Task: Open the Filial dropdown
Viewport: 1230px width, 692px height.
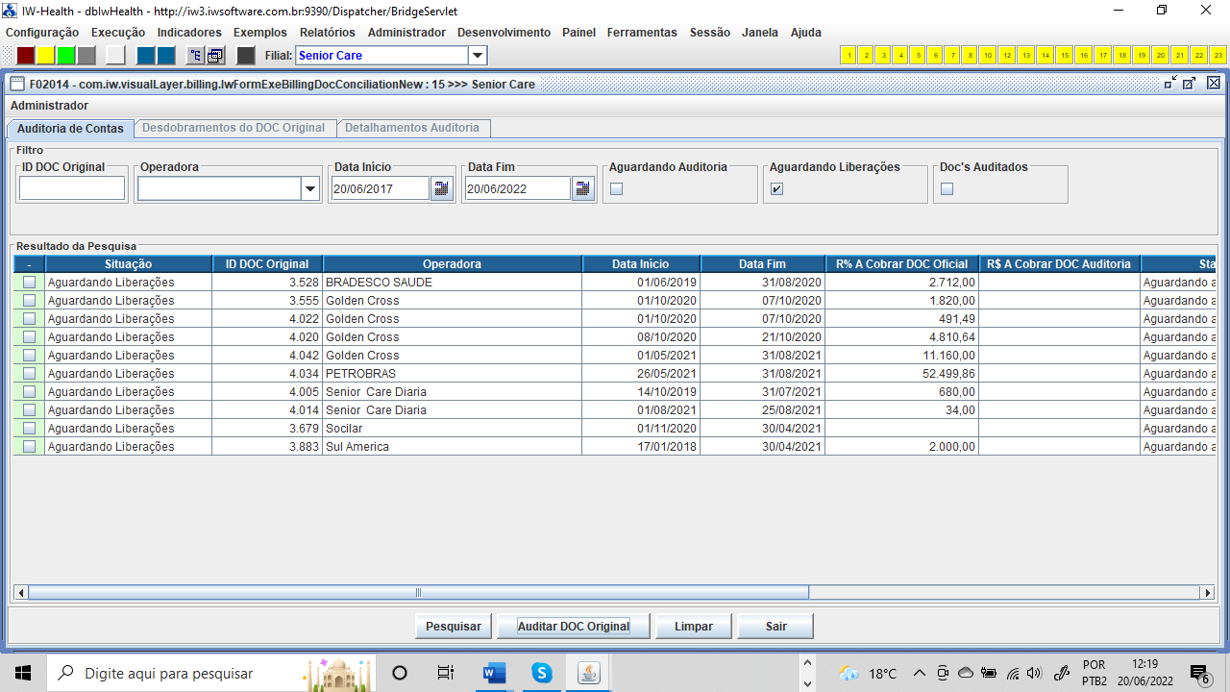Action: tap(478, 56)
